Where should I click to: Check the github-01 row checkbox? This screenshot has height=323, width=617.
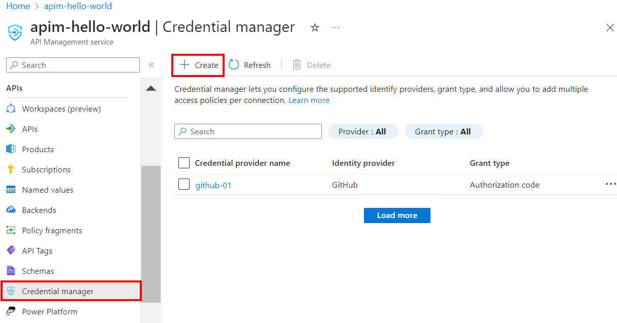click(184, 184)
